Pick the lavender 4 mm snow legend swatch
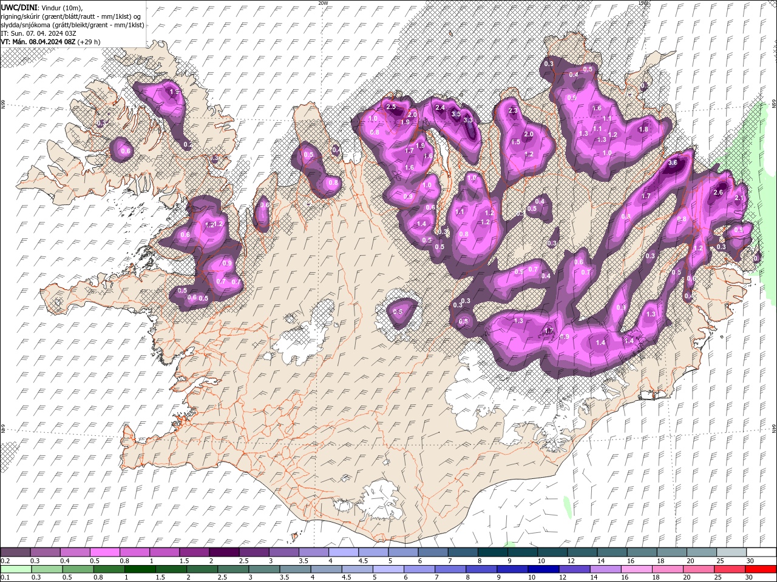This screenshot has width=777, height=582. click(342, 552)
